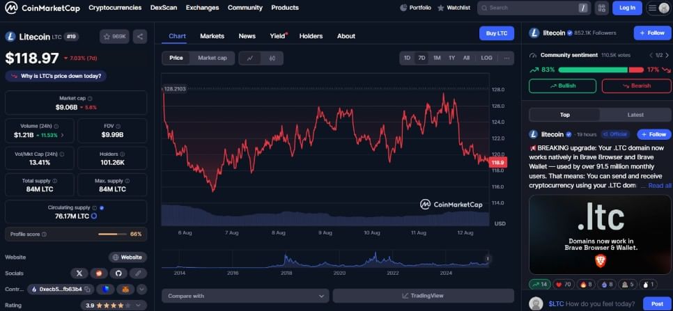Open the .ltc domains post image
Screen dimensions: 673x311
tap(600, 234)
